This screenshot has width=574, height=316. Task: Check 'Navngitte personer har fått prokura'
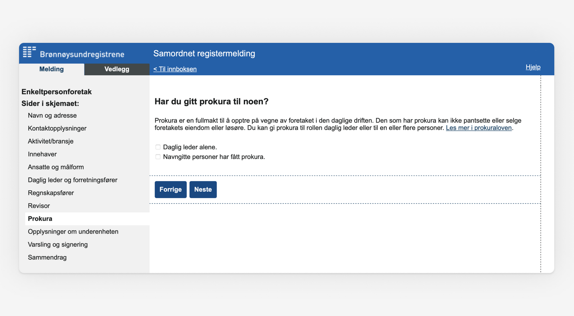click(158, 157)
